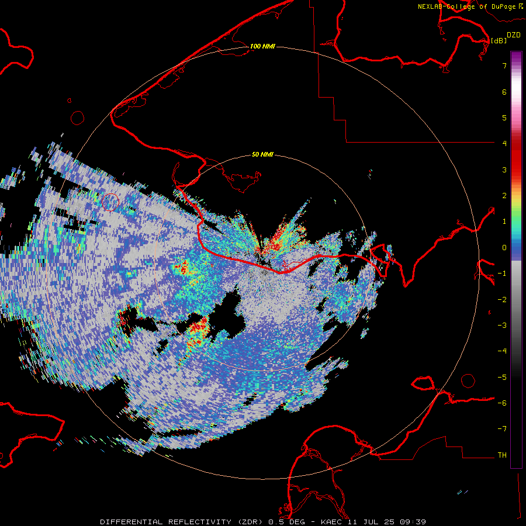Click the -6 value on the color scale
This screenshot has width=526, height=526.
tap(502, 403)
